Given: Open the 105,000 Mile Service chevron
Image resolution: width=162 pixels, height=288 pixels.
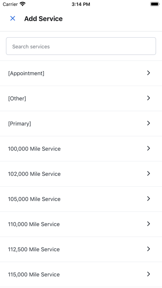Looking at the screenshot, I should [x=149, y=199].
